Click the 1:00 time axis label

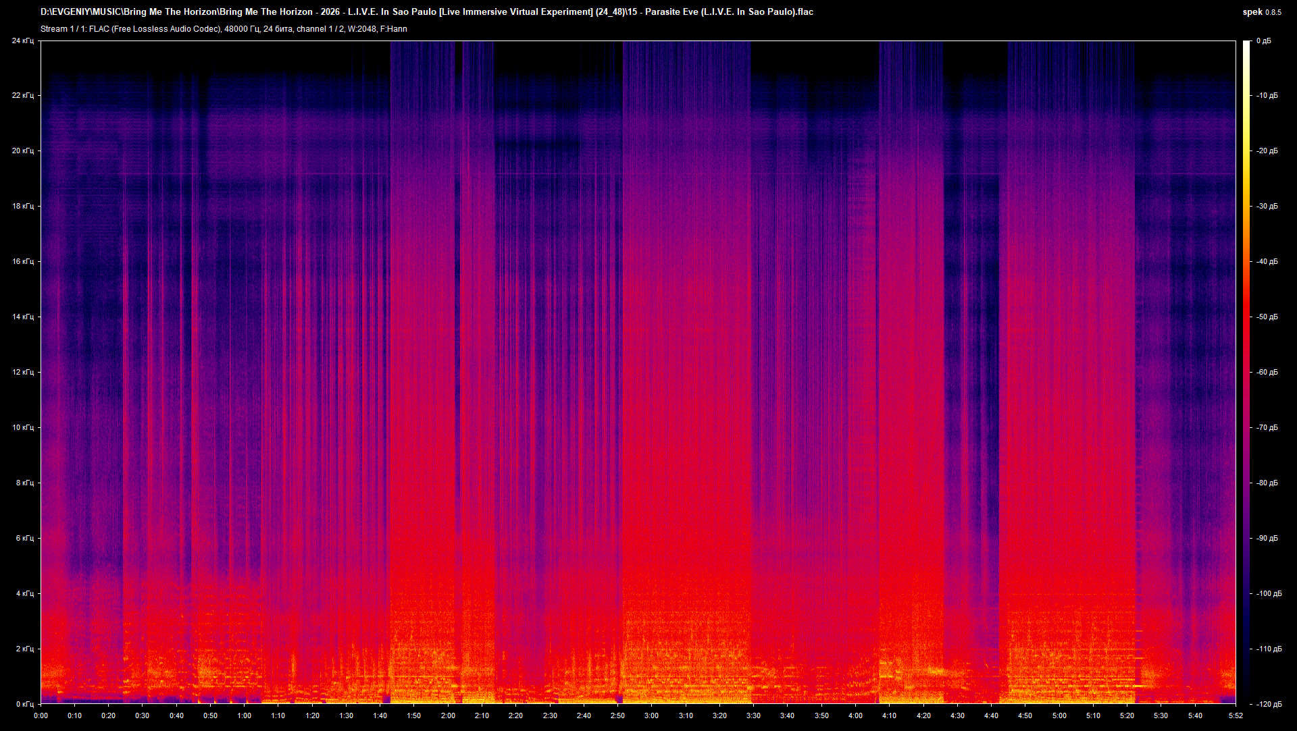point(244,715)
